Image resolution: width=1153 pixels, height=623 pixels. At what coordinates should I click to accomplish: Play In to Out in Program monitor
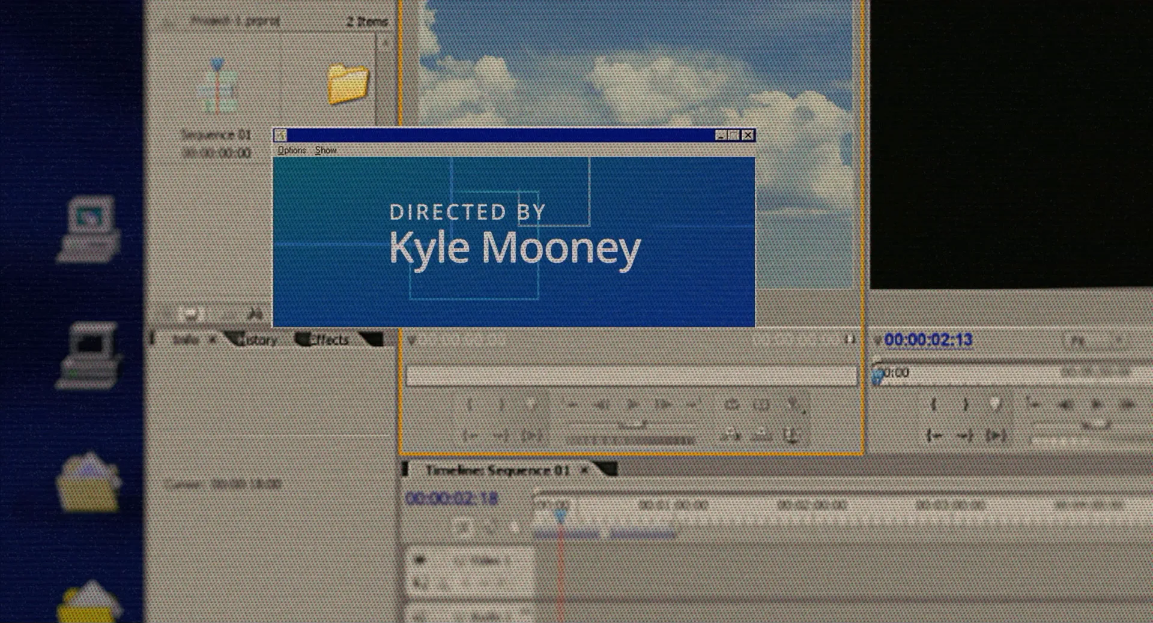996,436
